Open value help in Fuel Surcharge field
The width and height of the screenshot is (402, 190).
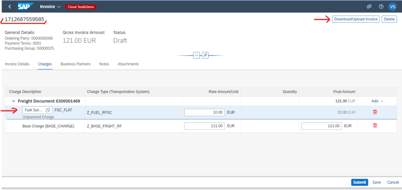(48, 110)
